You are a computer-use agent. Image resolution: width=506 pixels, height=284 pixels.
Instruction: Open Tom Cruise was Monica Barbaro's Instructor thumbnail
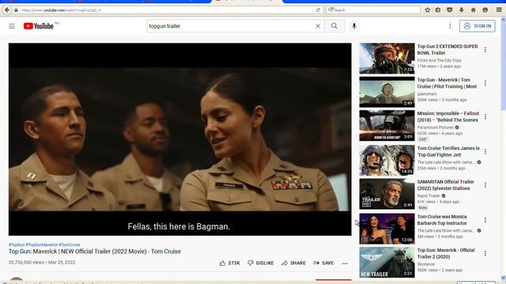[x=387, y=229]
